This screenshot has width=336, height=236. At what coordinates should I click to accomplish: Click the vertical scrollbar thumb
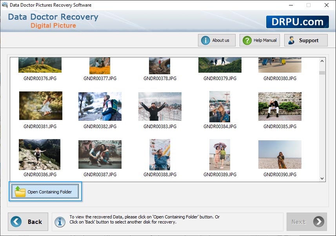(x=322, y=73)
